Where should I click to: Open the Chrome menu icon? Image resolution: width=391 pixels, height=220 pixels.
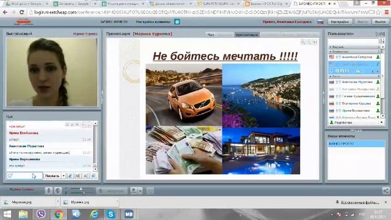click(387, 12)
